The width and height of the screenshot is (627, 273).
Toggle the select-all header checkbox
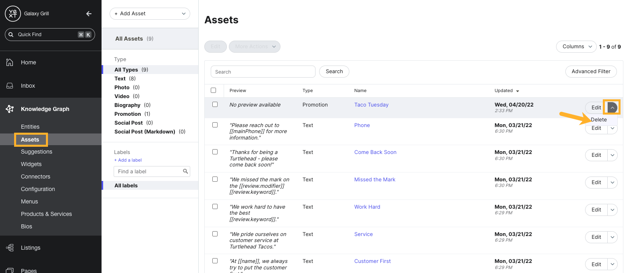[x=214, y=90]
